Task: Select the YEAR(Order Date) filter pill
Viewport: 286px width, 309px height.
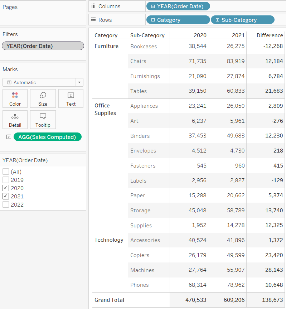Action: (x=43, y=46)
